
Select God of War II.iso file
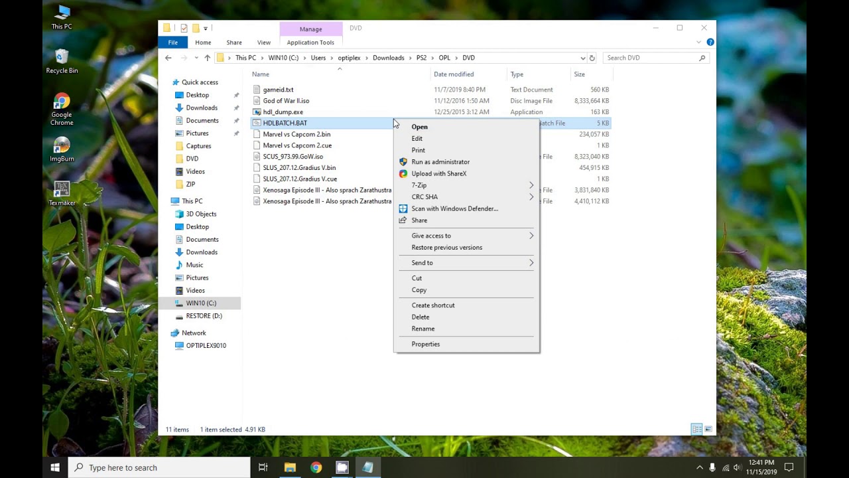pyautogui.click(x=286, y=101)
